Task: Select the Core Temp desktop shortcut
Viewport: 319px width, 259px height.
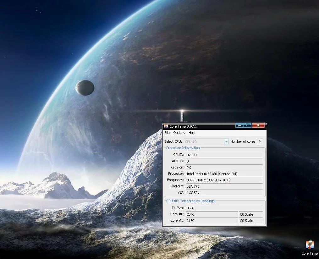Action: [x=310, y=247]
